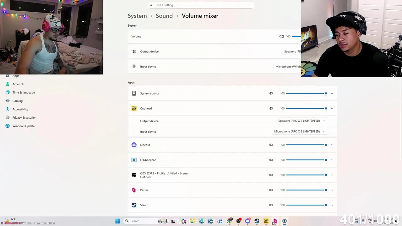Click the Steam app icon in mixer

(x=134, y=205)
